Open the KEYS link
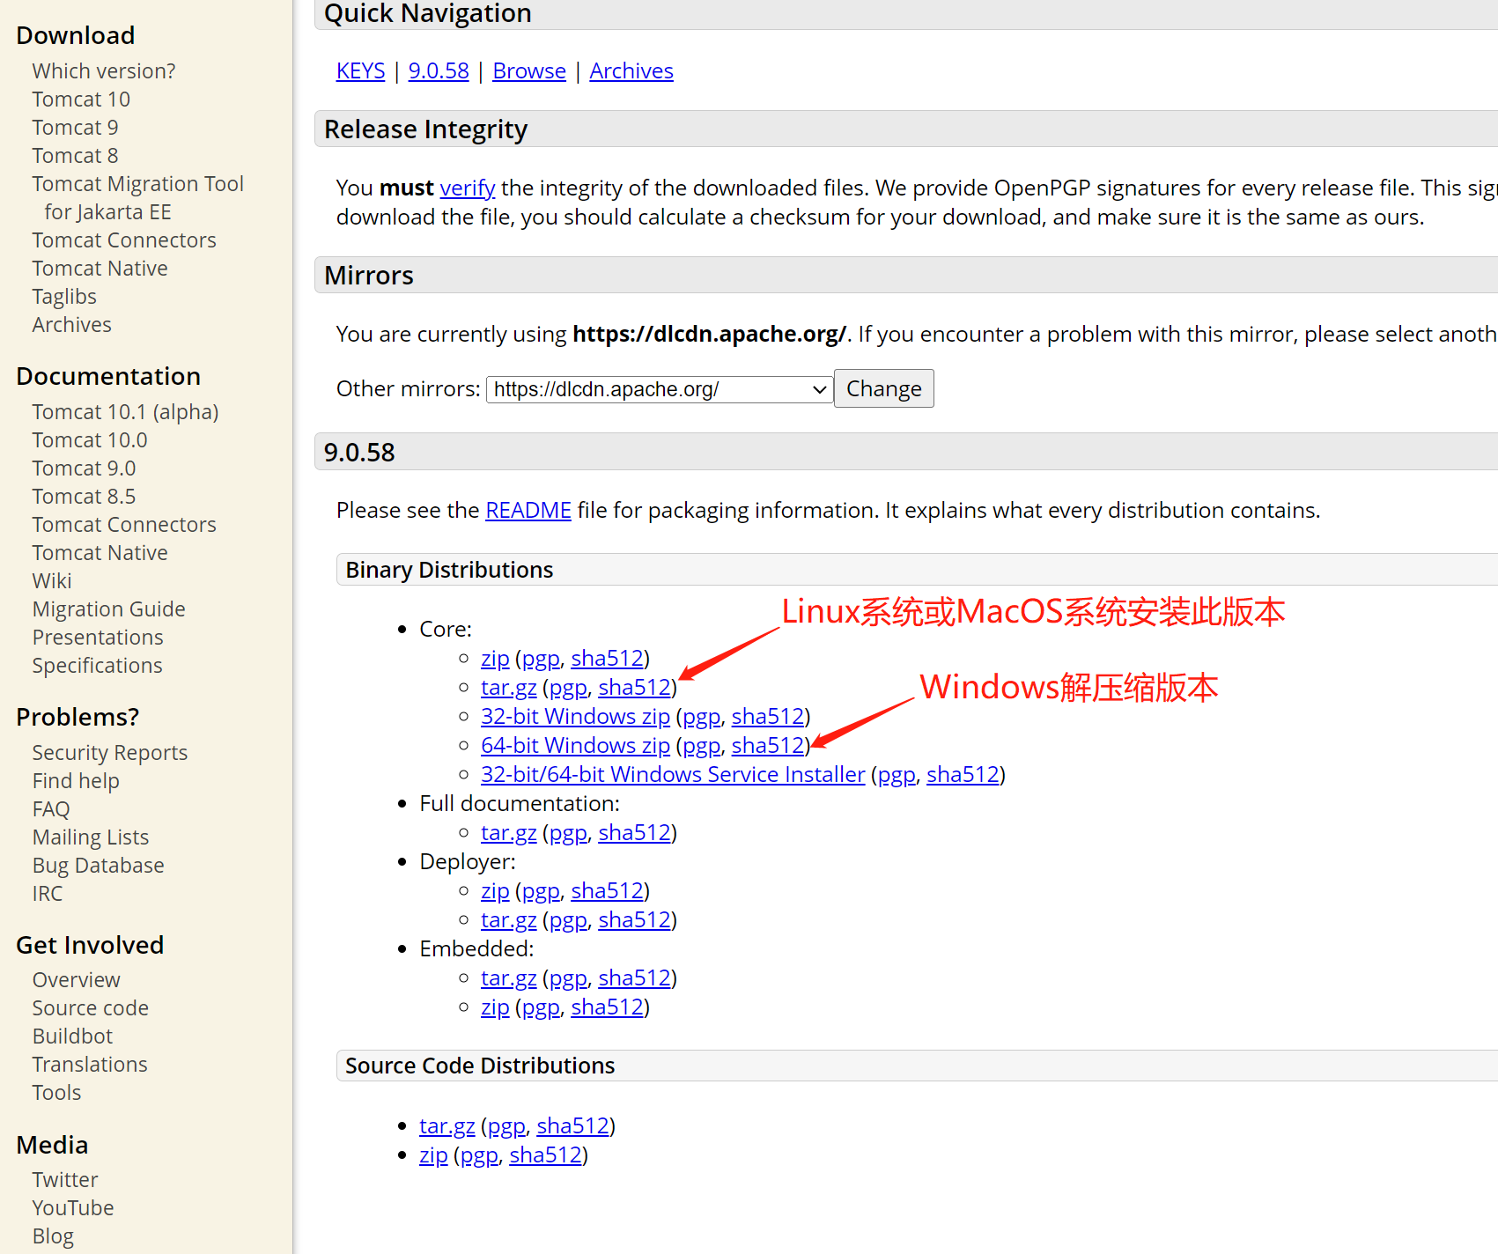Screen dimensions: 1498x1254 [x=360, y=71]
